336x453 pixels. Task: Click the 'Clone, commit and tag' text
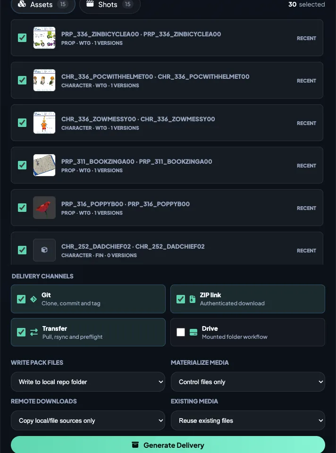(x=71, y=303)
